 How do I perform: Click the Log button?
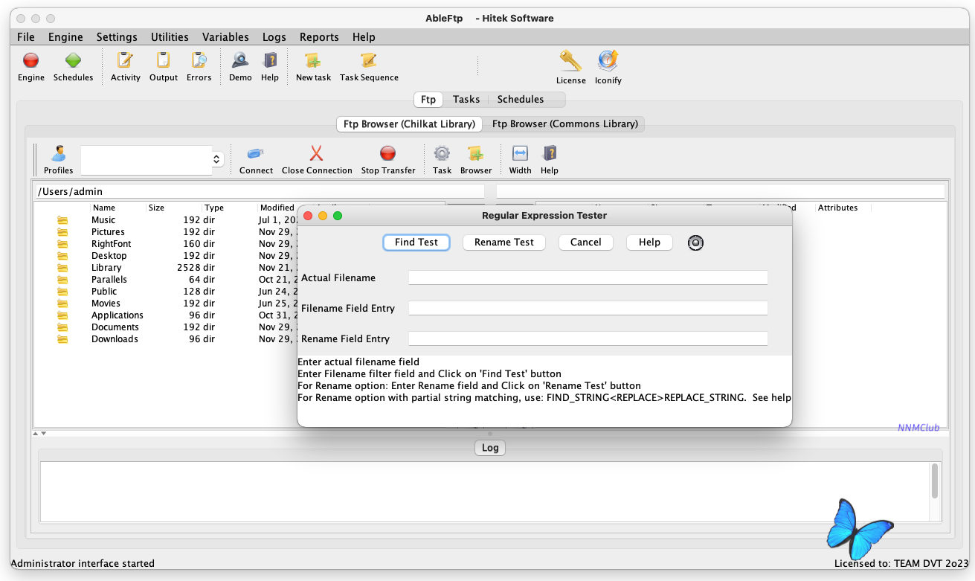[x=490, y=448]
